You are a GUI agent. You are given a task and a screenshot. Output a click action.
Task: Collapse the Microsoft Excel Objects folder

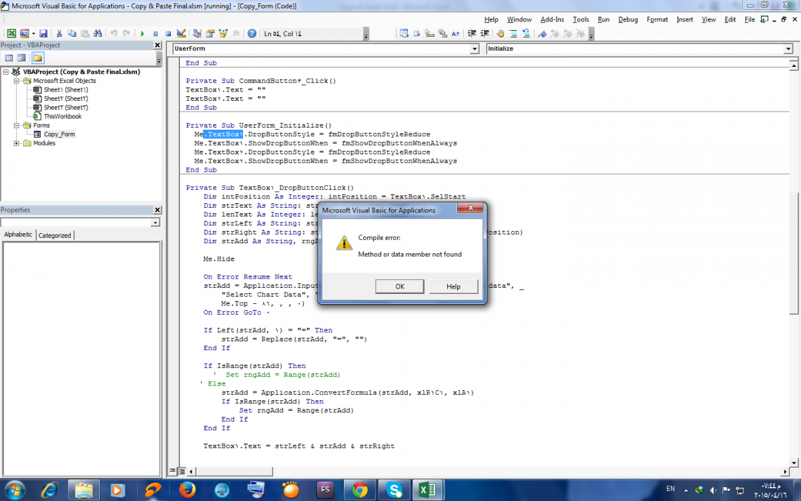point(17,81)
